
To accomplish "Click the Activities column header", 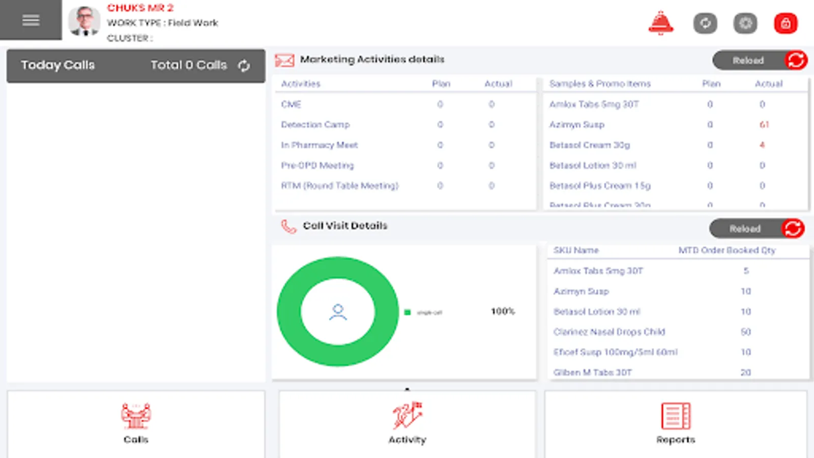I will (x=301, y=83).
